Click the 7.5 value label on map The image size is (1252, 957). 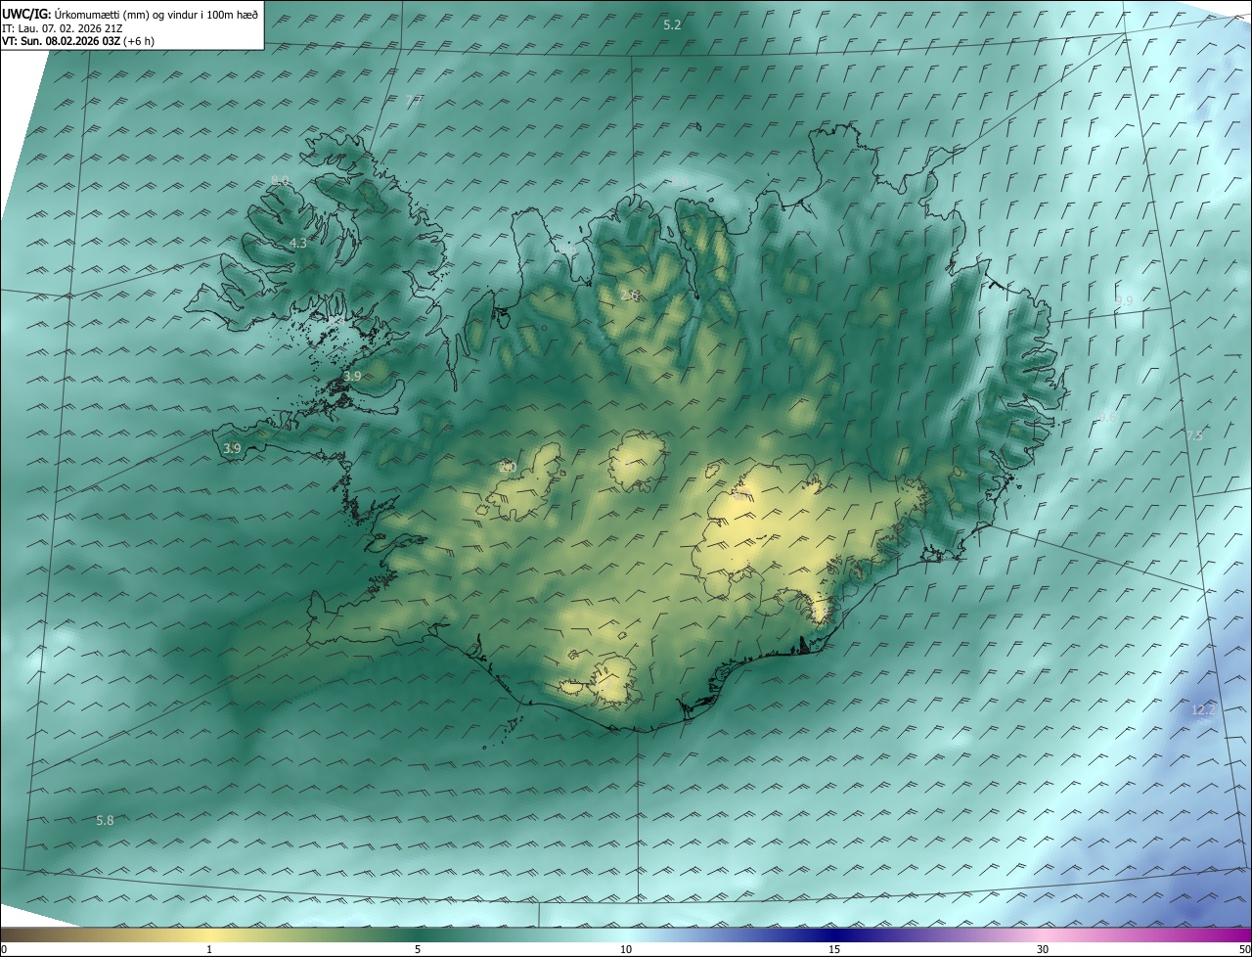pos(1194,435)
